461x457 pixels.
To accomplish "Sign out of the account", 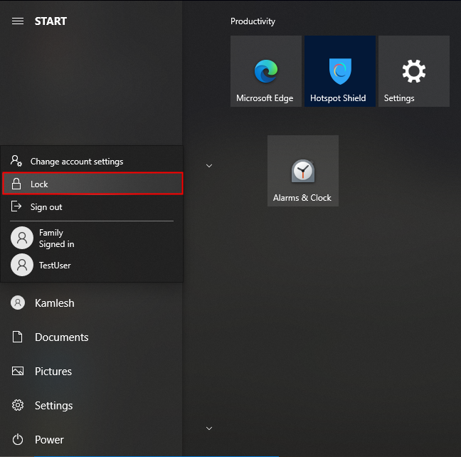I will pyautogui.click(x=92, y=207).
